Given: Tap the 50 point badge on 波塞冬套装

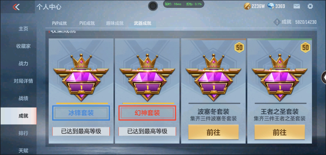Looking at the screenshot, I should [239, 48].
